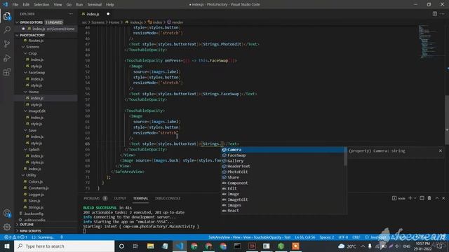Open File Explorer from the taskbar
Image resolution: width=449 pixels, height=252 pixels.
(150, 246)
